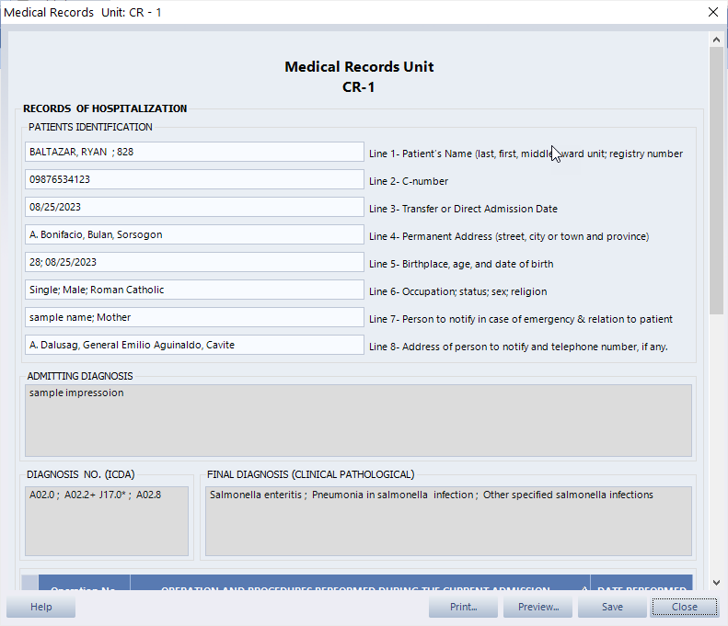Viewport: 728px width, 626px height.
Task: Click the Help button
Action: 40,607
